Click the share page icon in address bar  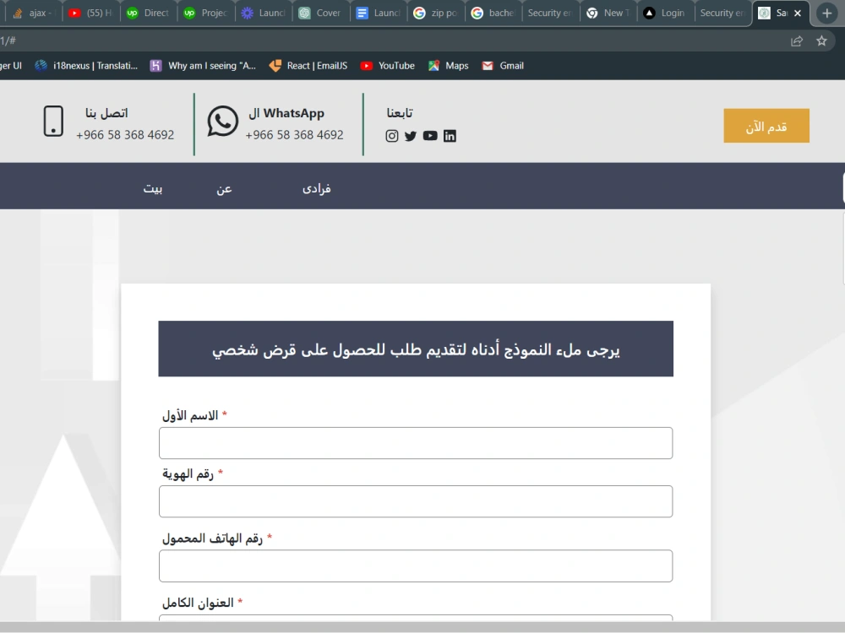pos(797,41)
